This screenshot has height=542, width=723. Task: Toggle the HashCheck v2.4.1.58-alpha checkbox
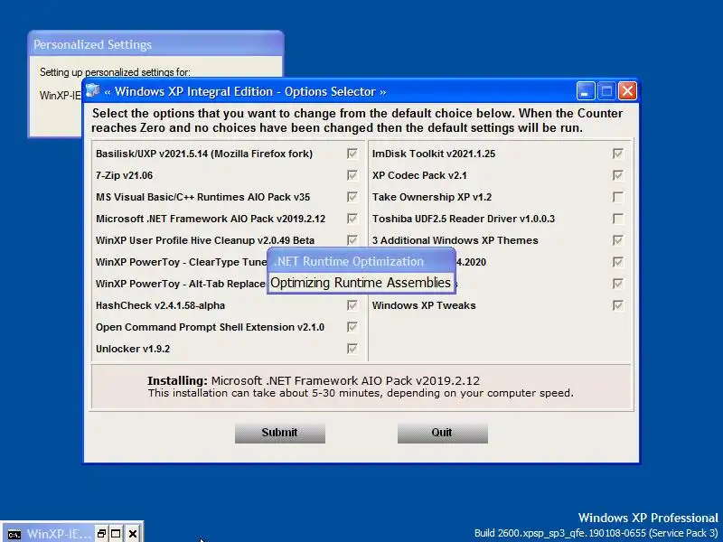point(352,305)
